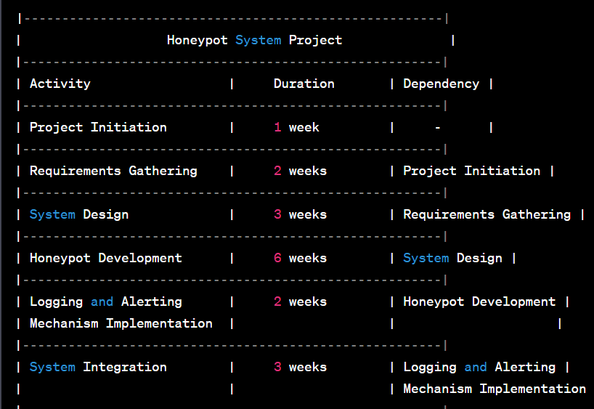The height and width of the screenshot is (409, 594).
Task: Click the "Dependency" column header
Action: pos(441,84)
